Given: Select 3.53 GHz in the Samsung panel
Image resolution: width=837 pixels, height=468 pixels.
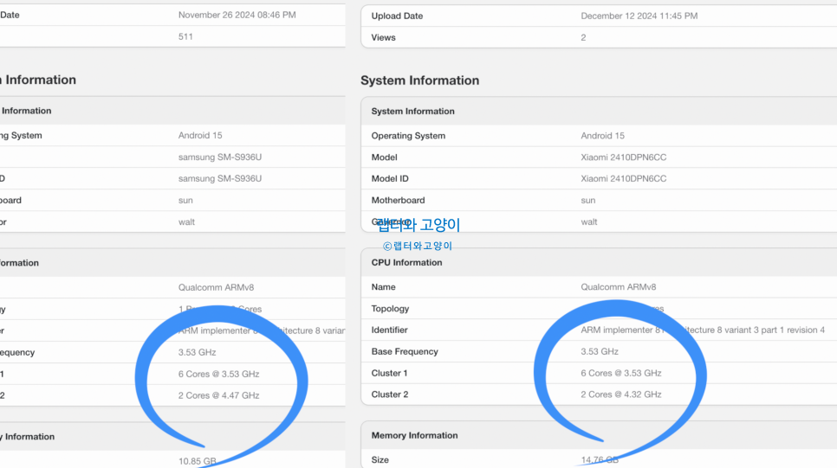Looking at the screenshot, I should [x=197, y=352].
